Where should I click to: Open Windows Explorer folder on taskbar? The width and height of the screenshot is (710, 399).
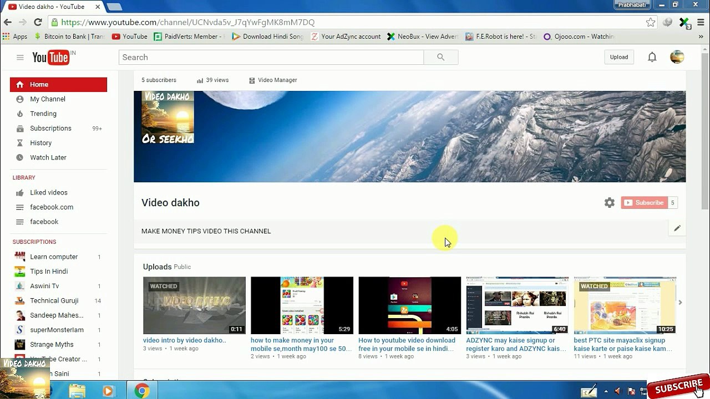[77, 391]
